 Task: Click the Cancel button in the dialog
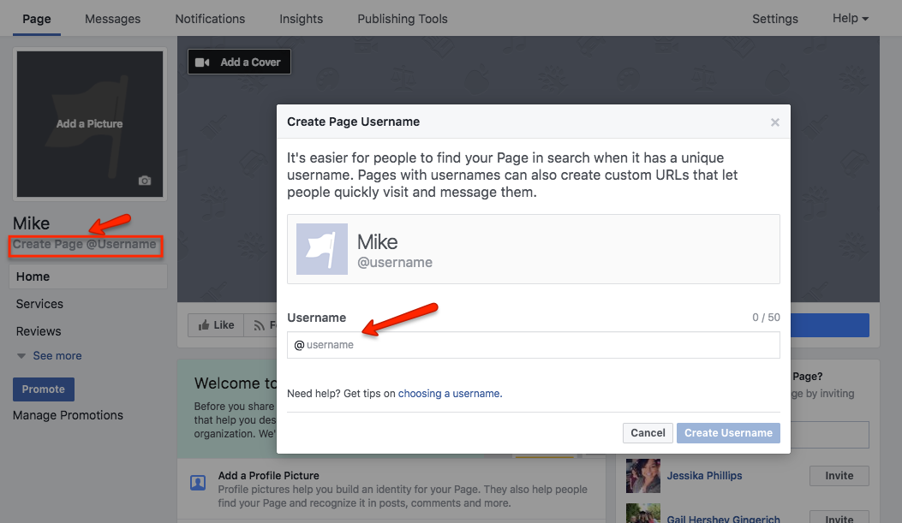tap(648, 432)
